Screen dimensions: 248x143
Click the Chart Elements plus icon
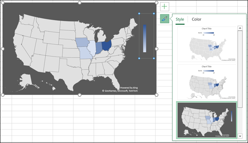[164, 6]
